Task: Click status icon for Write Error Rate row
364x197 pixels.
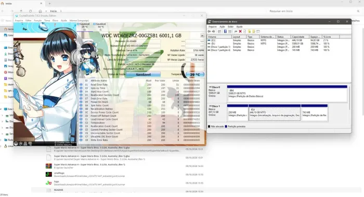Action: (x=81, y=140)
